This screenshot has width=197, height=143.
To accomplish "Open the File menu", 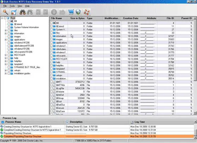I will (x=5, y=6).
